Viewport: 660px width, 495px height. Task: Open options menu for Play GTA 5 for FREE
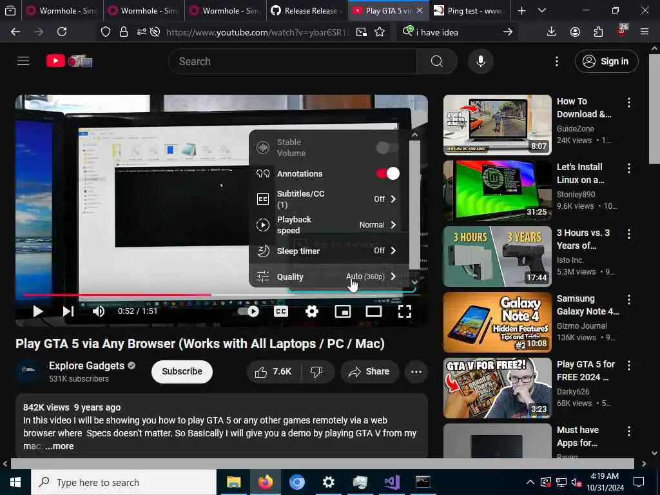[629, 365]
